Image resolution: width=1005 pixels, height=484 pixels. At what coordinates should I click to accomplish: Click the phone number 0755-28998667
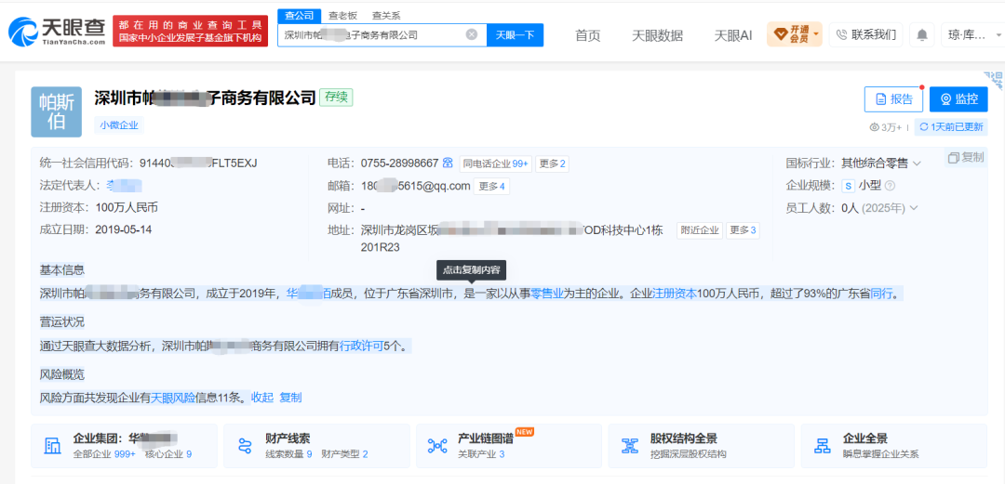tap(399, 164)
